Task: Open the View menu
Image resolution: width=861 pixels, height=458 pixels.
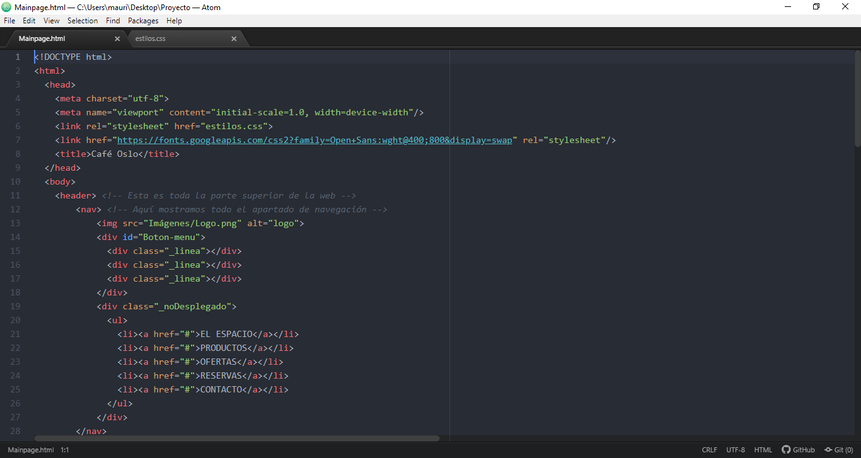Action: pyautogui.click(x=52, y=21)
